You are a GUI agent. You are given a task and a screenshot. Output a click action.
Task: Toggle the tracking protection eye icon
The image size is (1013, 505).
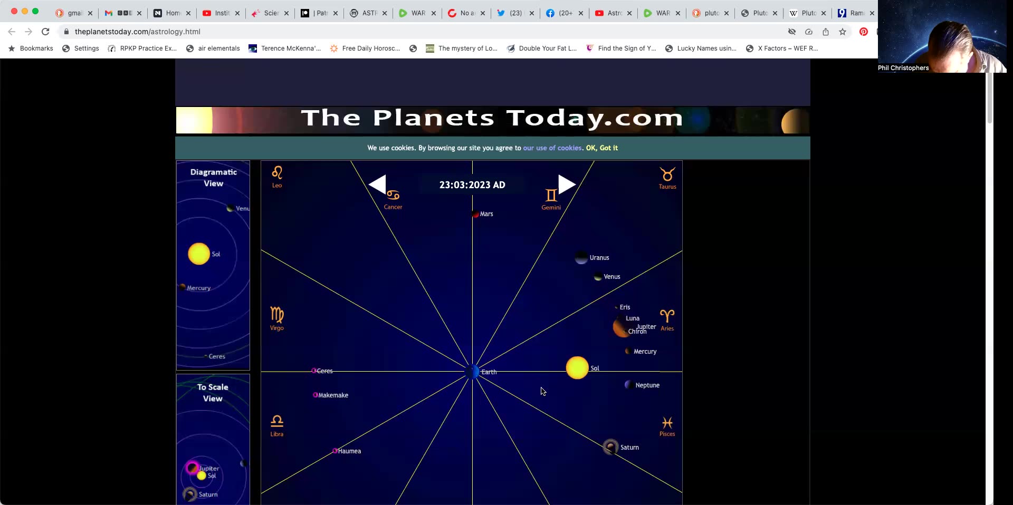click(x=791, y=32)
